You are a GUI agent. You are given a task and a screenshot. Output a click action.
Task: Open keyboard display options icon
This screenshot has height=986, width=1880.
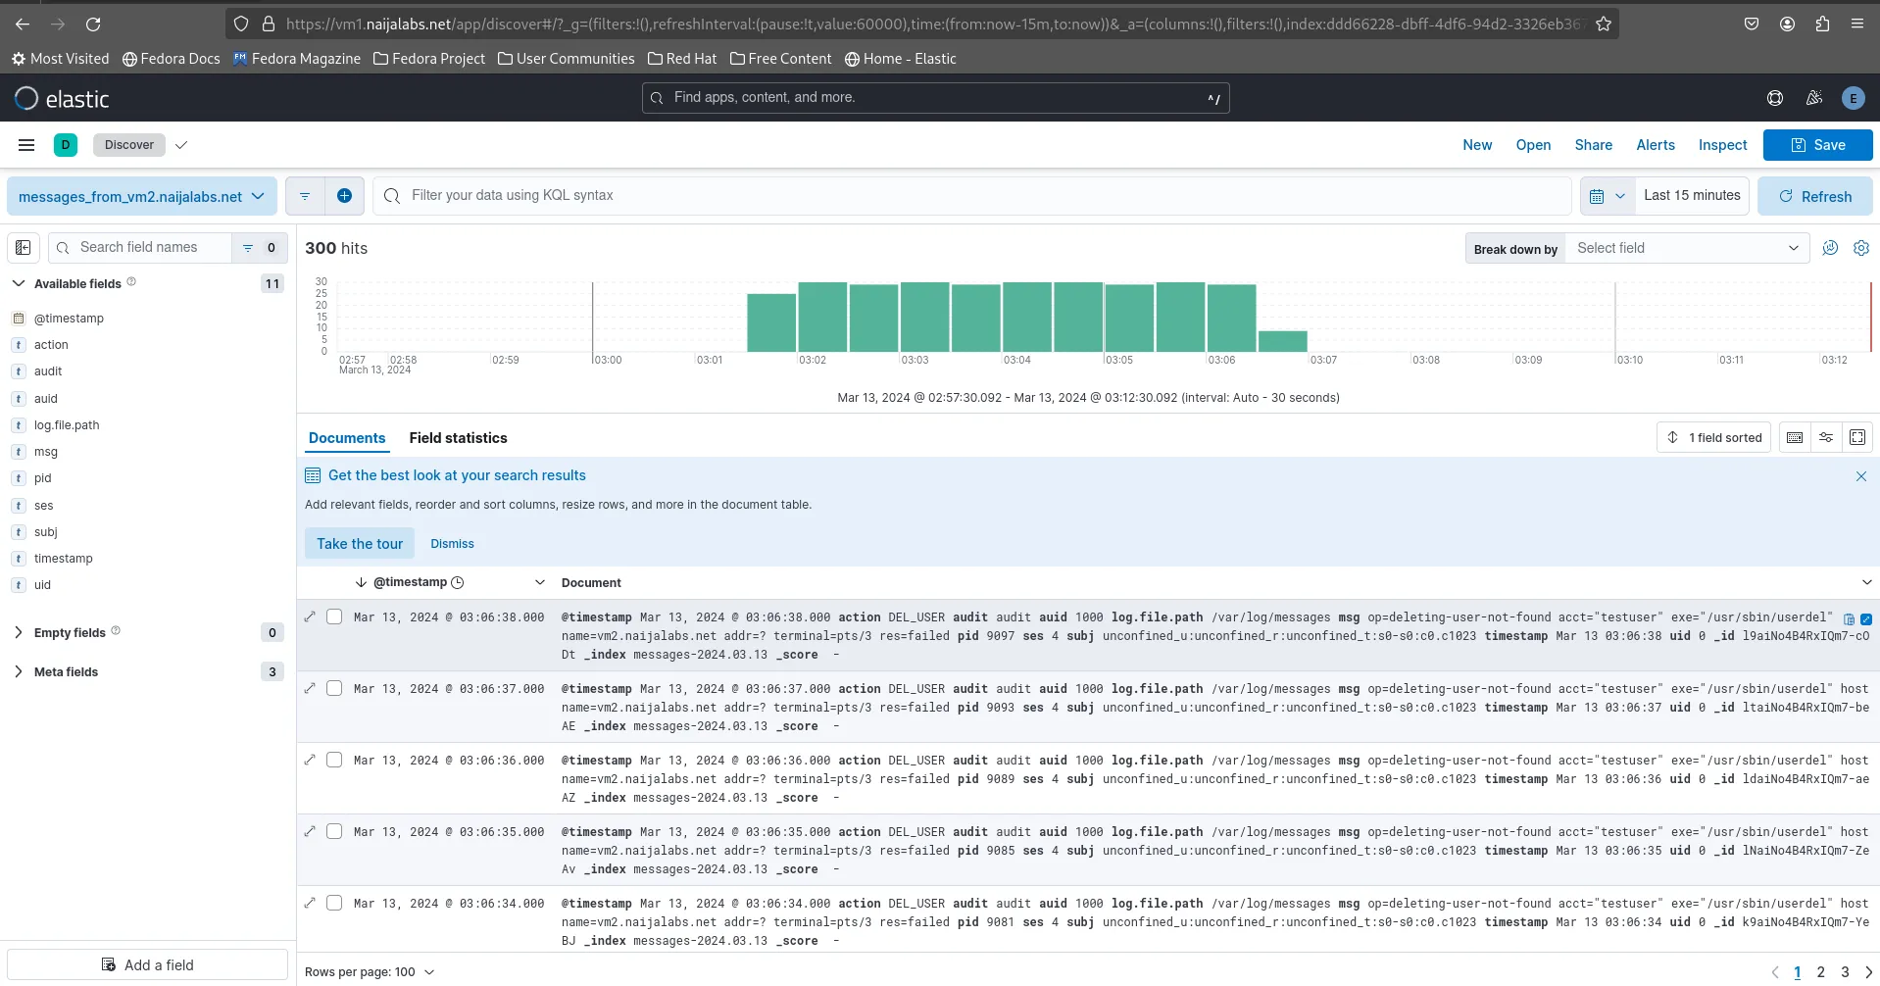(x=1795, y=437)
